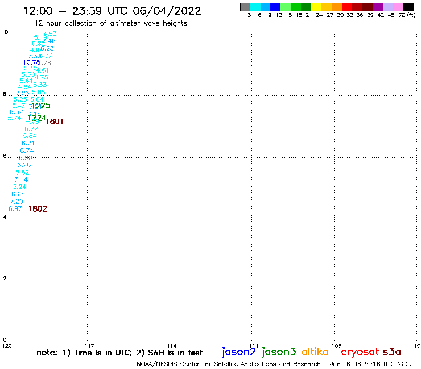Click the wave height value 5.24
This screenshot has height=369, width=421.
(19, 187)
